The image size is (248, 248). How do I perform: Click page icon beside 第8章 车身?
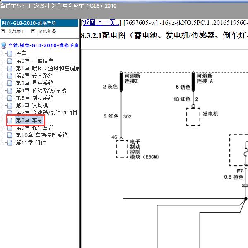click(10, 120)
